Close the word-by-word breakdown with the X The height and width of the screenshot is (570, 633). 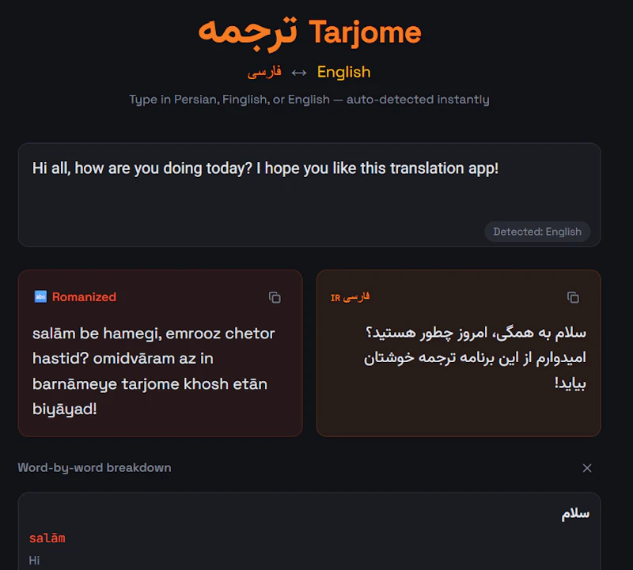(x=587, y=468)
